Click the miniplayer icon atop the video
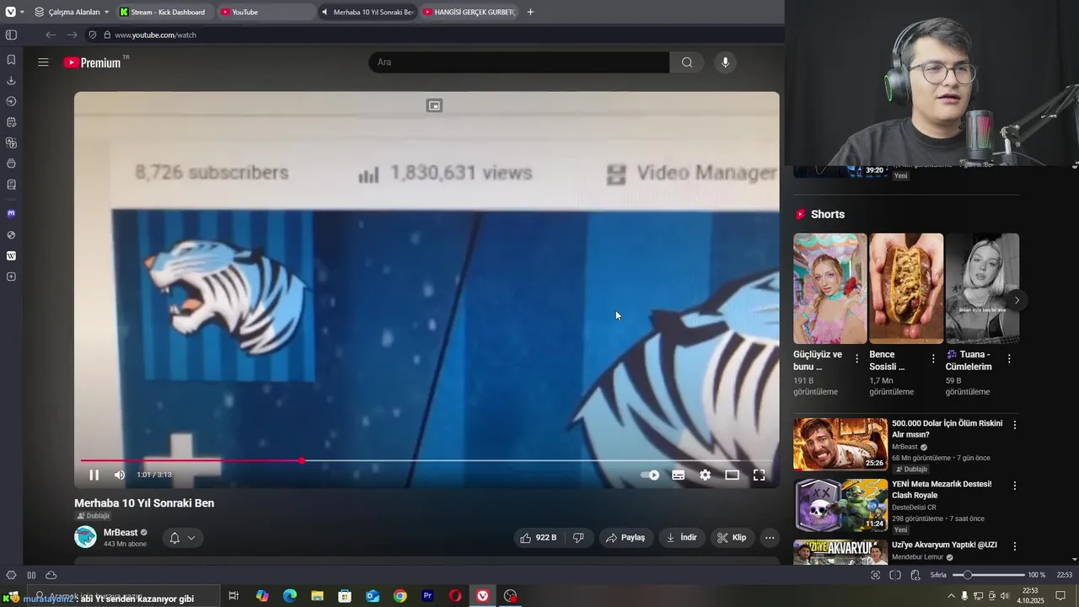1079x607 pixels. [x=434, y=105]
